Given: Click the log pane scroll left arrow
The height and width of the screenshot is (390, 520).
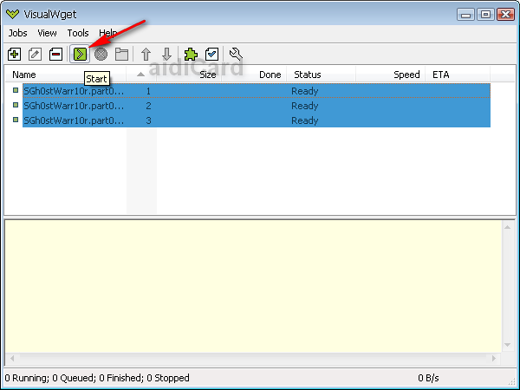Looking at the screenshot, I should tap(12, 358).
